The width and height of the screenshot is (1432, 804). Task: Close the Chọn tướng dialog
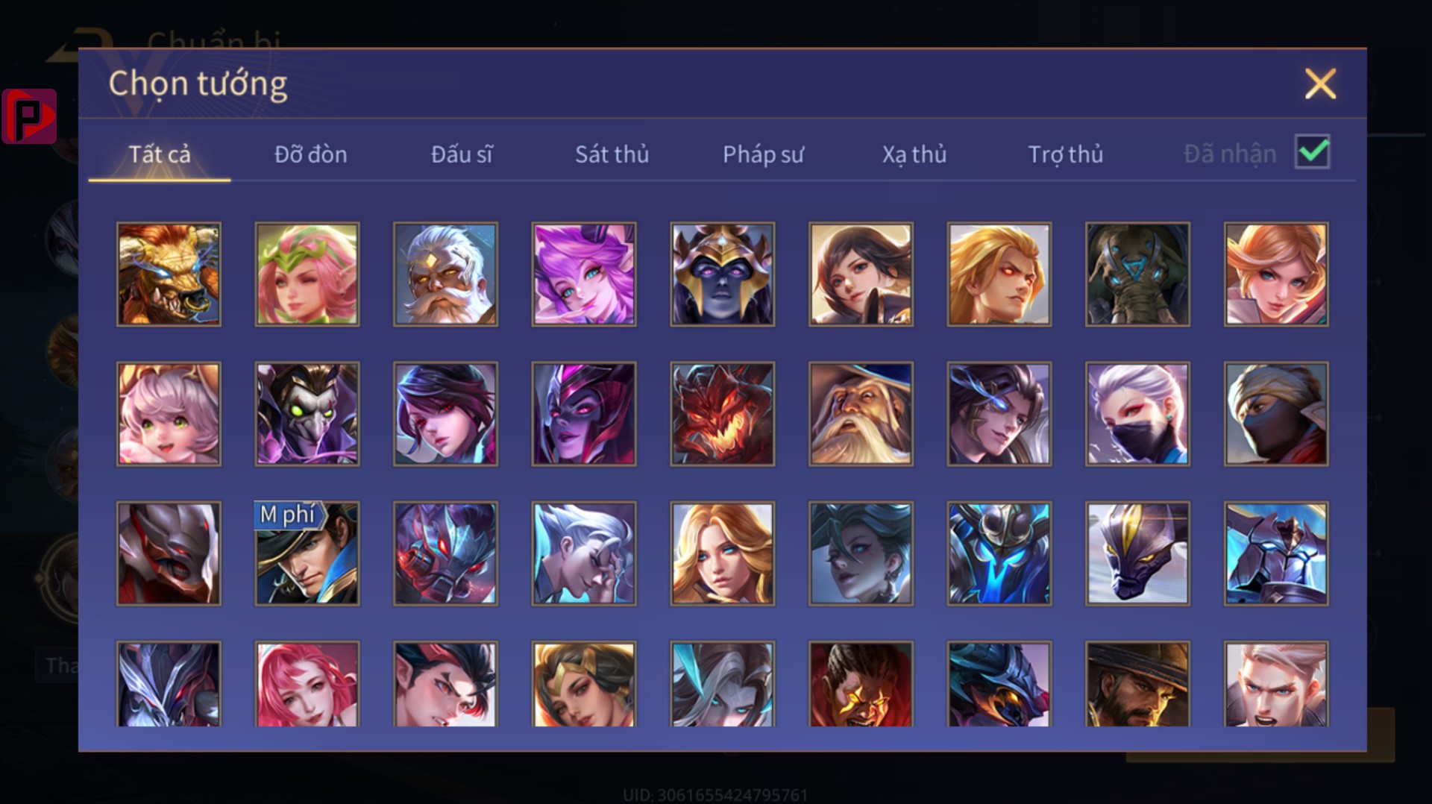point(1320,84)
